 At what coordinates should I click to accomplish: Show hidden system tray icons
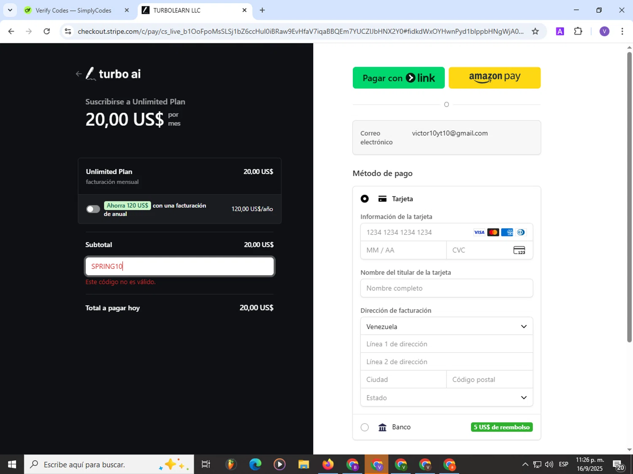point(525,464)
